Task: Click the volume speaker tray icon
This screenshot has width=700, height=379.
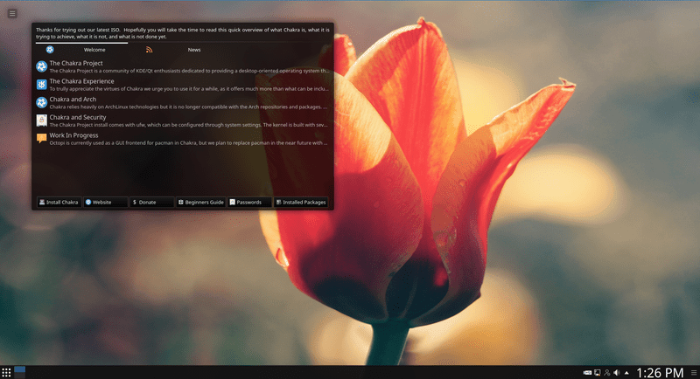Action: coord(617,373)
